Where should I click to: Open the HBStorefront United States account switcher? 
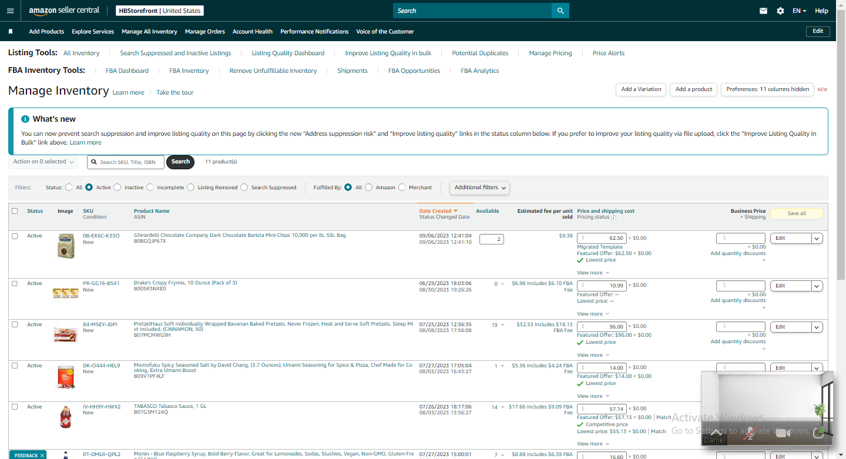pyautogui.click(x=160, y=11)
